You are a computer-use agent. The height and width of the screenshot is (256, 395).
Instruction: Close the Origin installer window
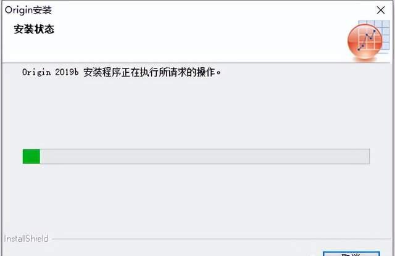381,10
